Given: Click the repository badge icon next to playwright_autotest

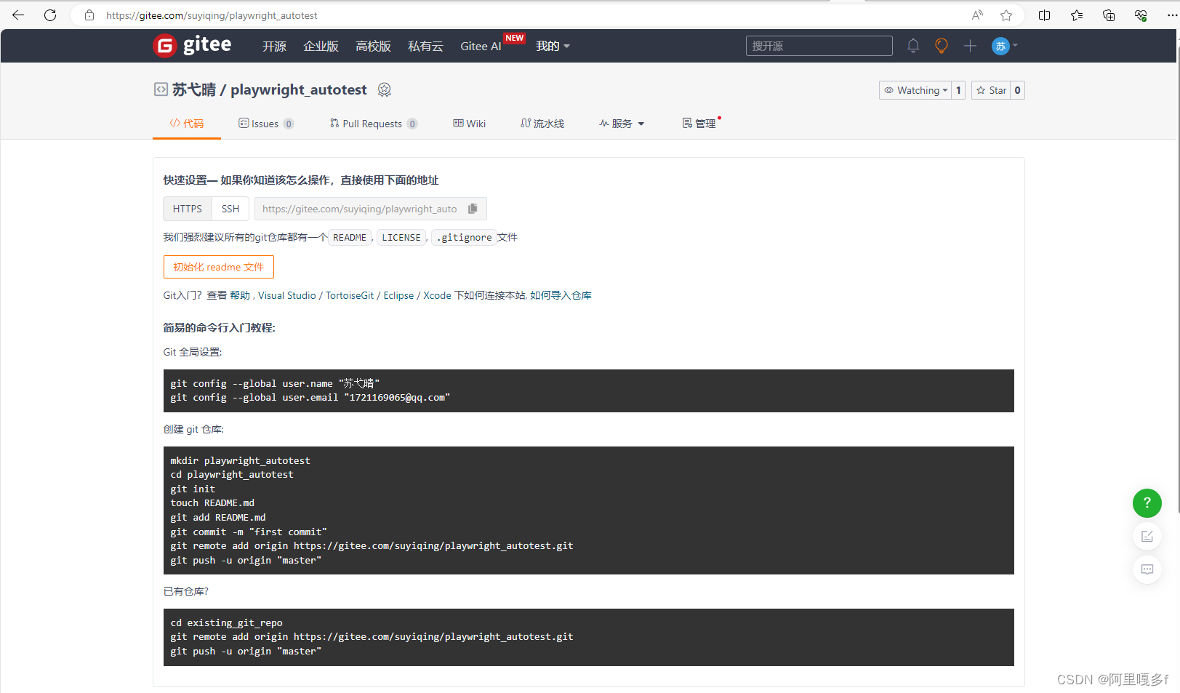Looking at the screenshot, I should (x=385, y=89).
